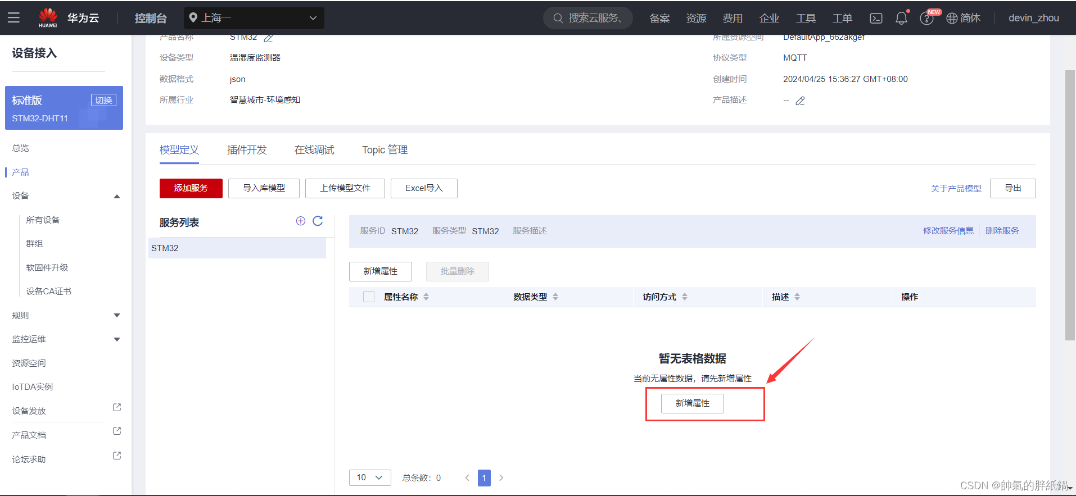This screenshot has height=496, width=1076.
Task: Click 新增属性 button above the table
Action: (381, 271)
